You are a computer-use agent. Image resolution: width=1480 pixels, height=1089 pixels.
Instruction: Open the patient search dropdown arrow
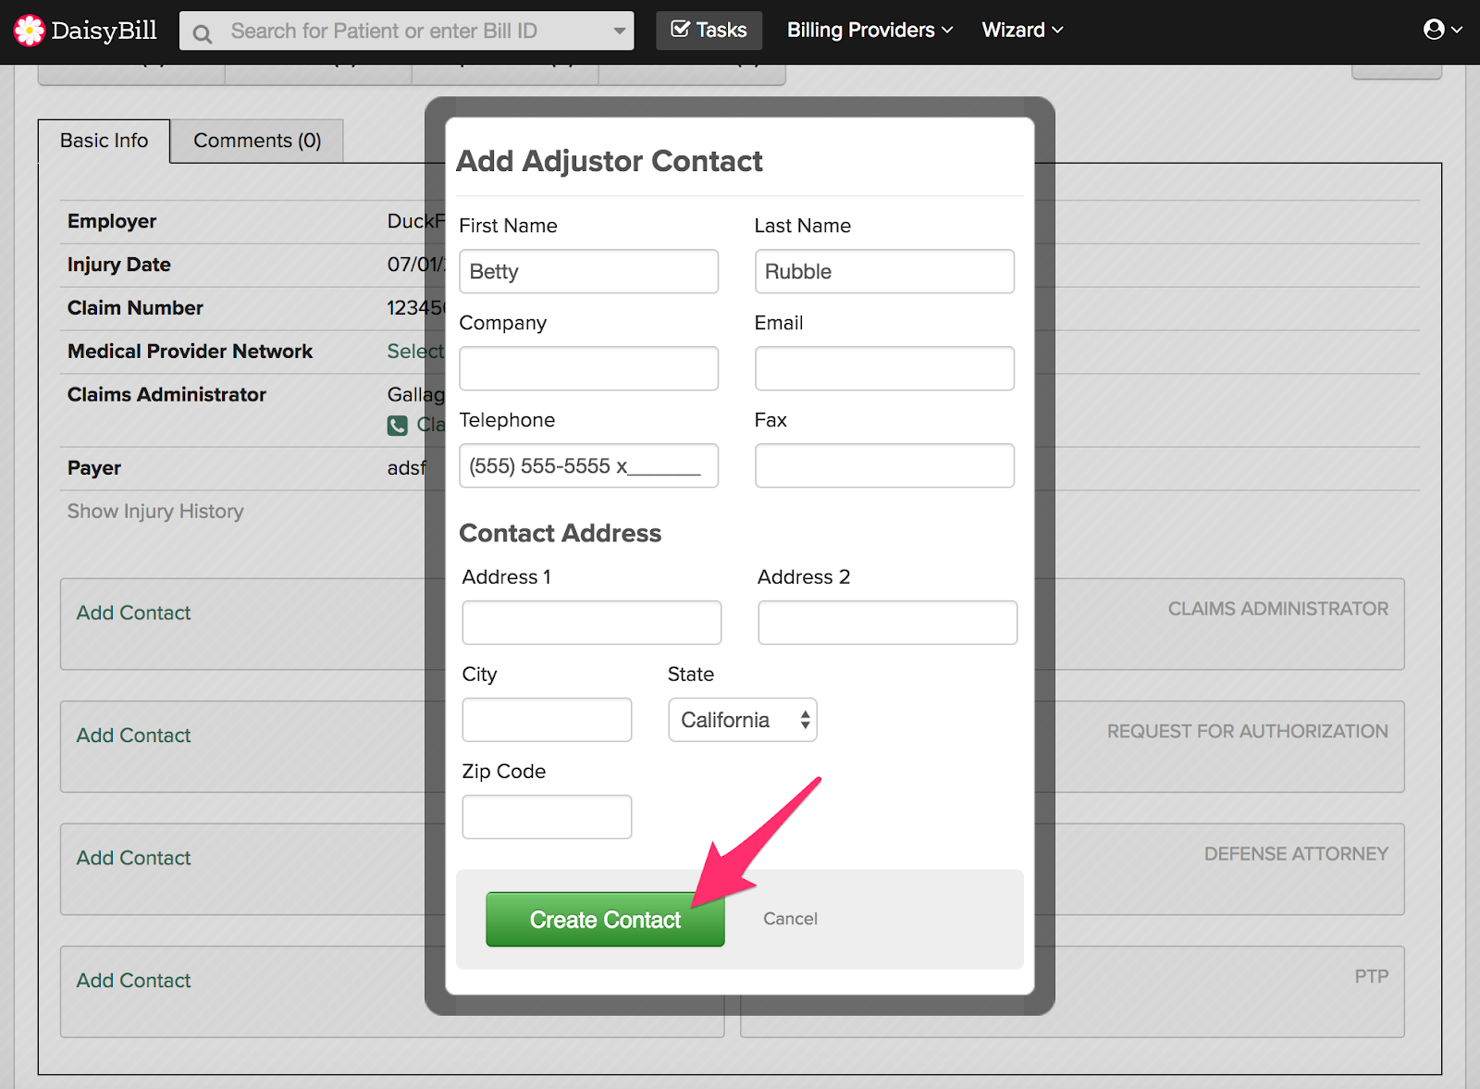pyautogui.click(x=619, y=31)
